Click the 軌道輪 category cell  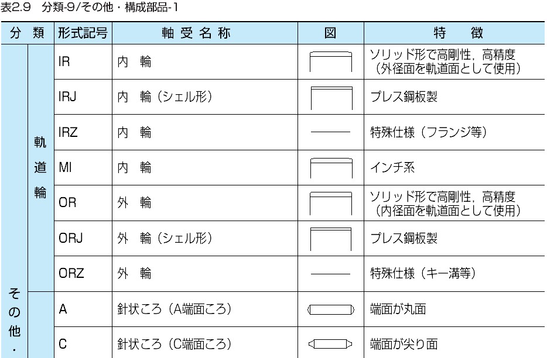(x=40, y=168)
